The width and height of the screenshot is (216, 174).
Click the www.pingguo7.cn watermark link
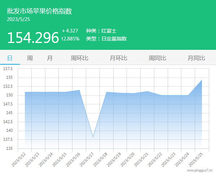click(x=200, y=170)
